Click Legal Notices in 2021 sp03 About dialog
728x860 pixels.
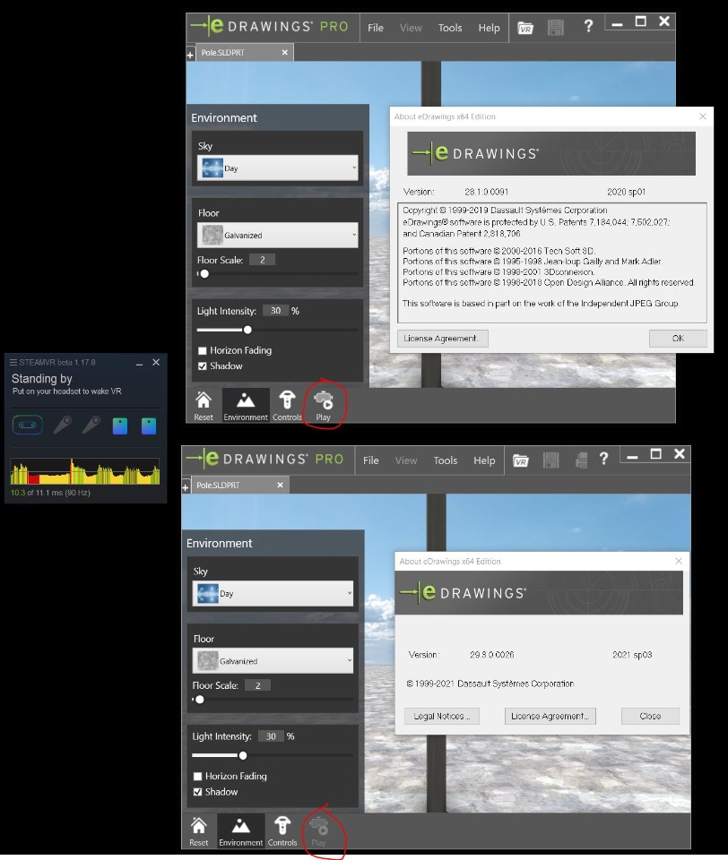pyautogui.click(x=442, y=717)
